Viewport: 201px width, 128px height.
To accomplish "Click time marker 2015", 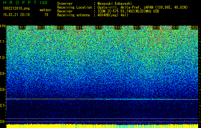I will [98, 28].
